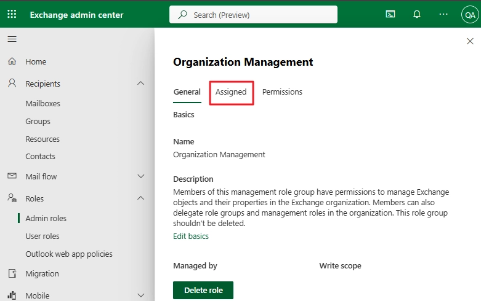
Task: Open the QA account avatar
Action: pyautogui.click(x=470, y=15)
